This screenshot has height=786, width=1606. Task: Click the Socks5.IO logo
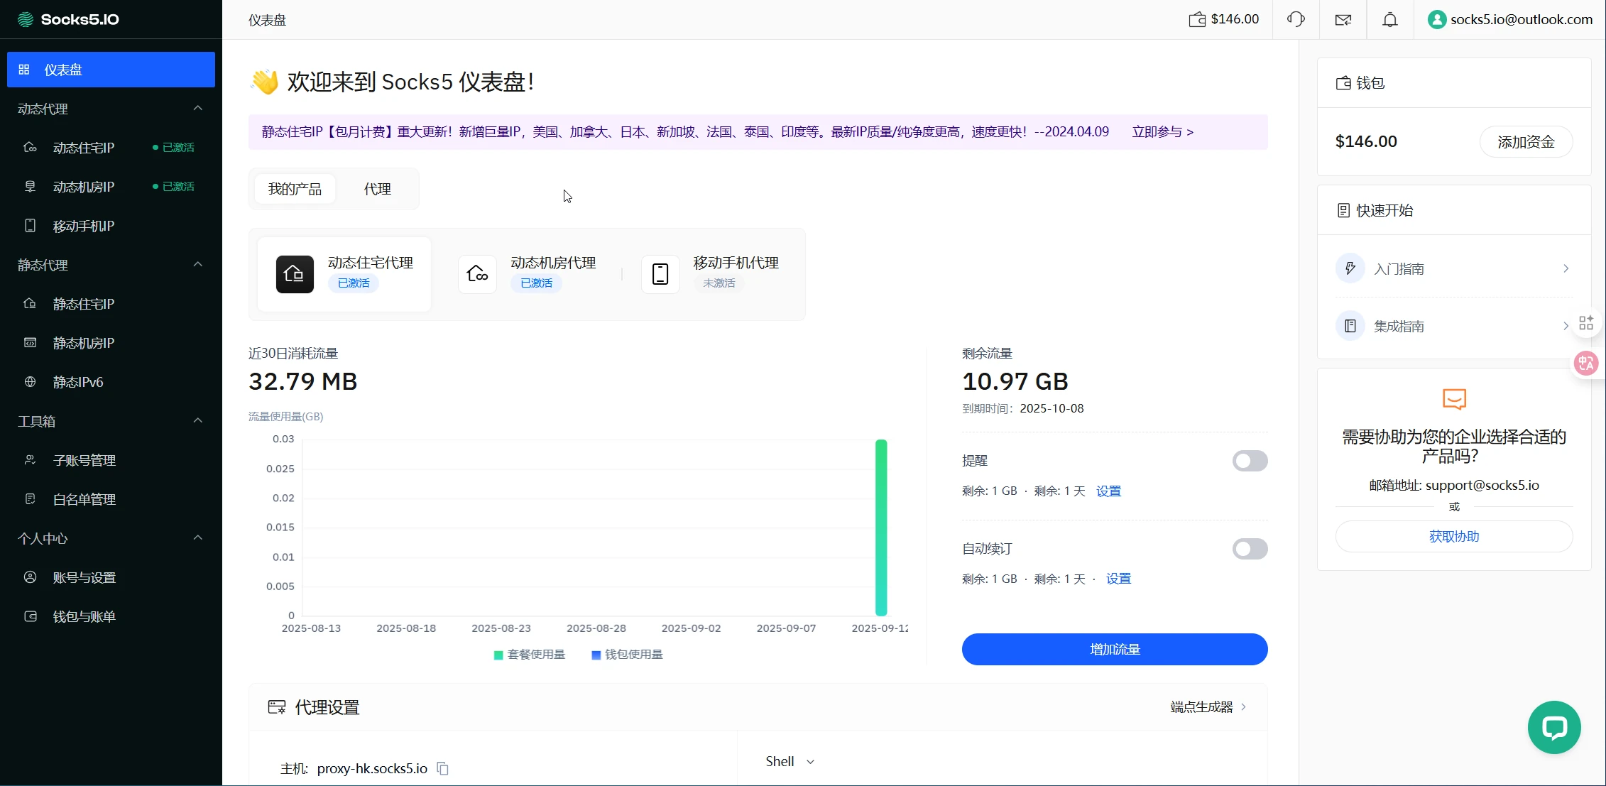68,19
